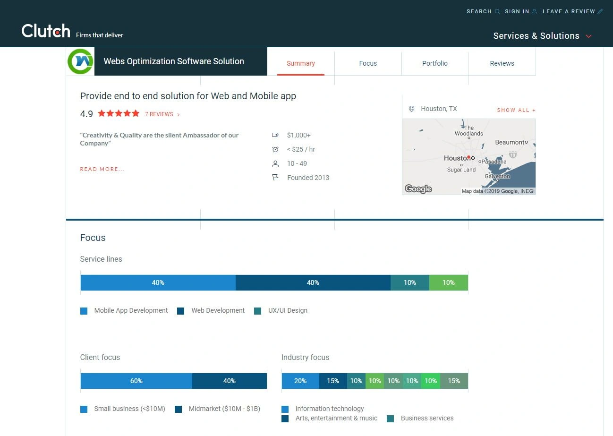The height and width of the screenshot is (436, 613).
Task: Click the 4.9 rating number
Action: [86, 114]
